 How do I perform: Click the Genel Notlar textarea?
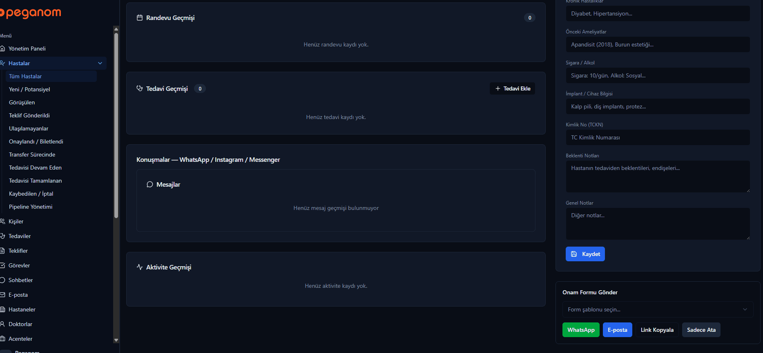(x=658, y=224)
